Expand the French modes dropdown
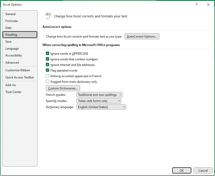The image size is (215, 176). coord(99,95)
